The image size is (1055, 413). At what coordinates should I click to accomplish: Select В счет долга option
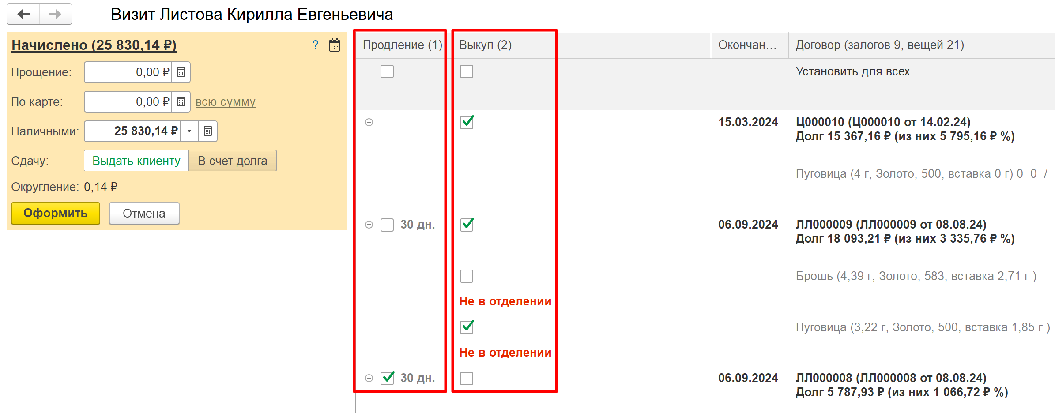point(233,161)
